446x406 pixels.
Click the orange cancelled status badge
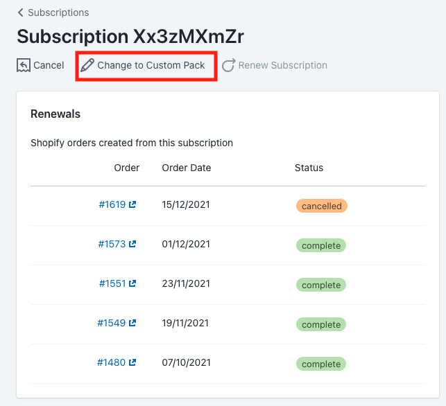click(x=322, y=206)
